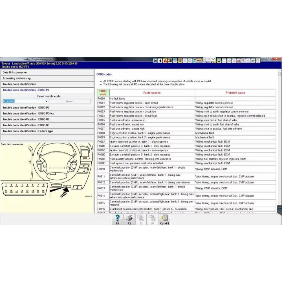Select the P0001 code cell
The height and width of the screenshot is (282, 282).
103,103
